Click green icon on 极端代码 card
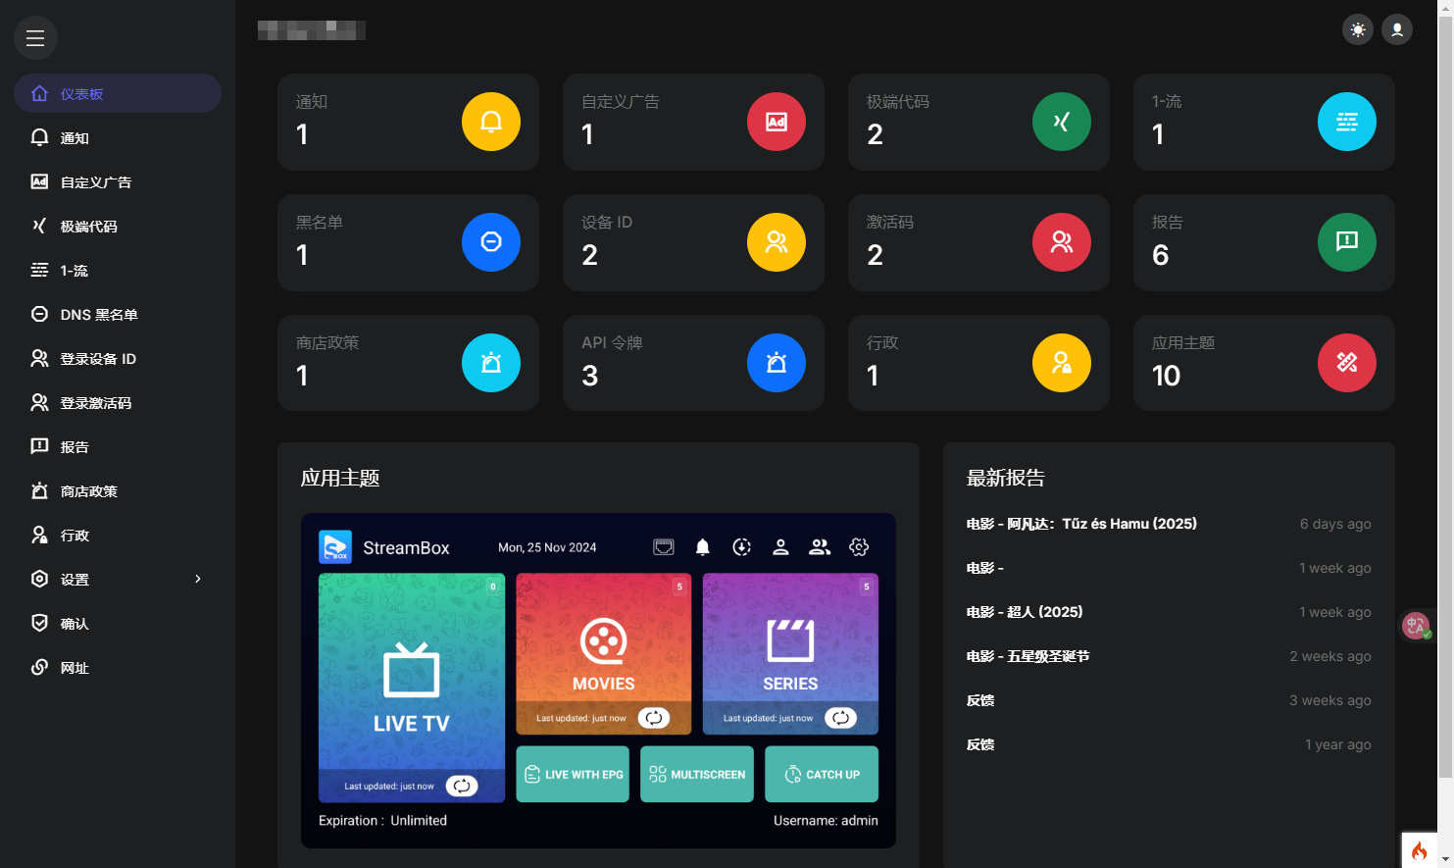1454x868 pixels. tap(1062, 122)
